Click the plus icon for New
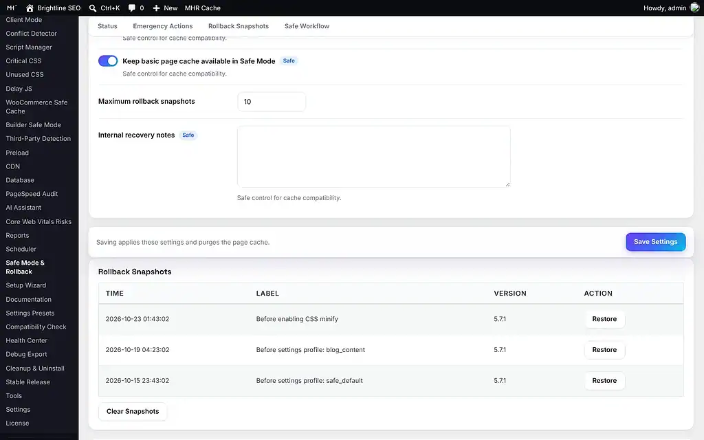 156,8
